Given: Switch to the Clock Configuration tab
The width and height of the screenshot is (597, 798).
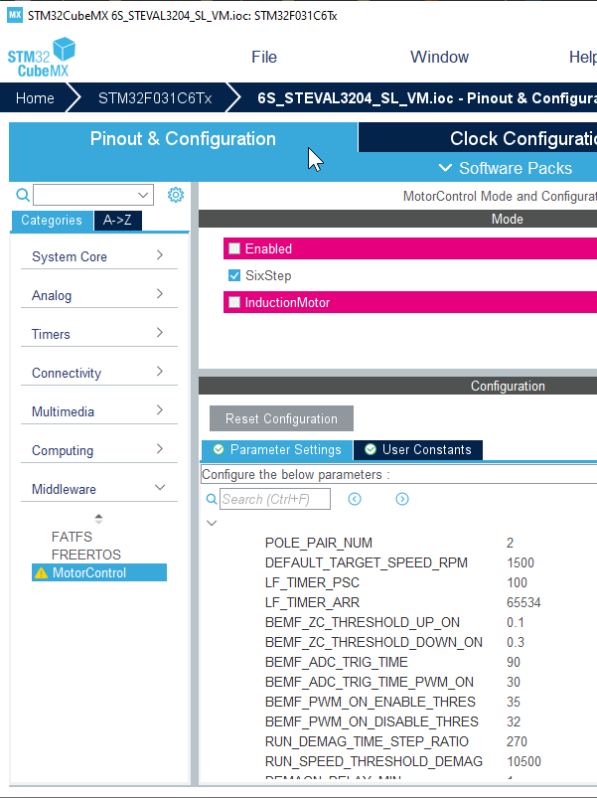Looking at the screenshot, I should click(x=478, y=137).
